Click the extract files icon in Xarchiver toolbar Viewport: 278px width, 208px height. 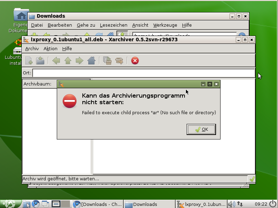[x=119, y=61]
